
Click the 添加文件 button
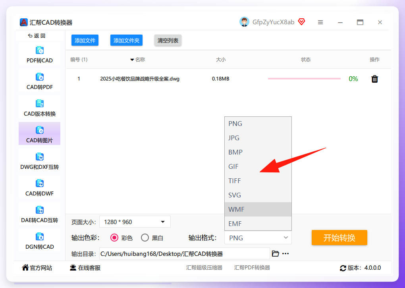tap(85, 40)
